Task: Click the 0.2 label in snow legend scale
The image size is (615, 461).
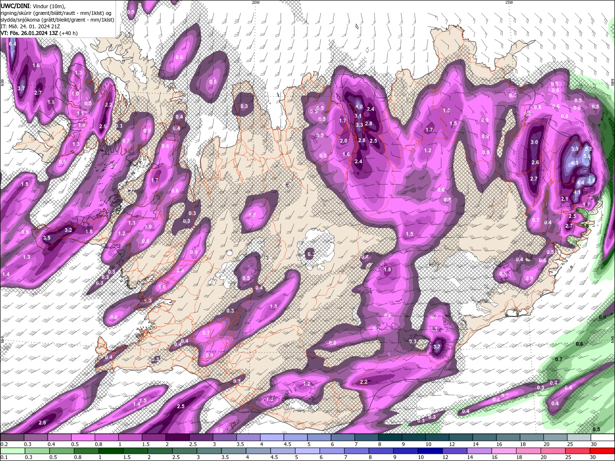Action: (x=4, y=444)
